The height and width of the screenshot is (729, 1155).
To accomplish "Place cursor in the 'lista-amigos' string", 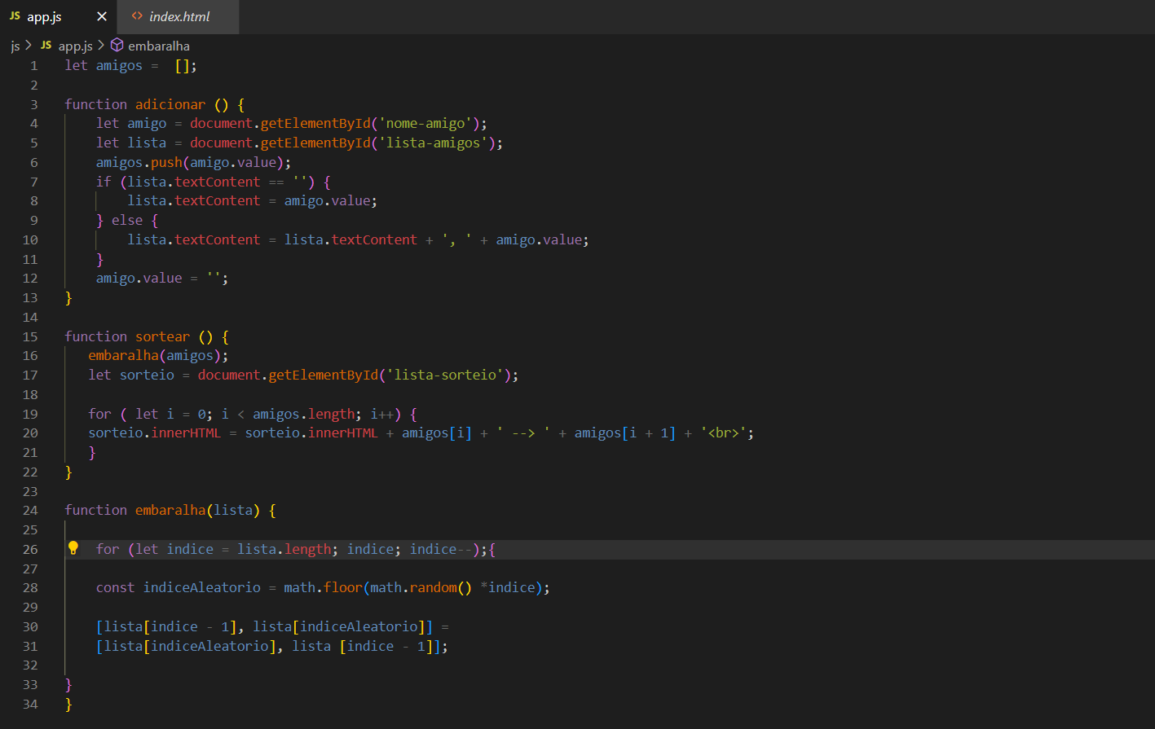I will [x=433, y=143].
